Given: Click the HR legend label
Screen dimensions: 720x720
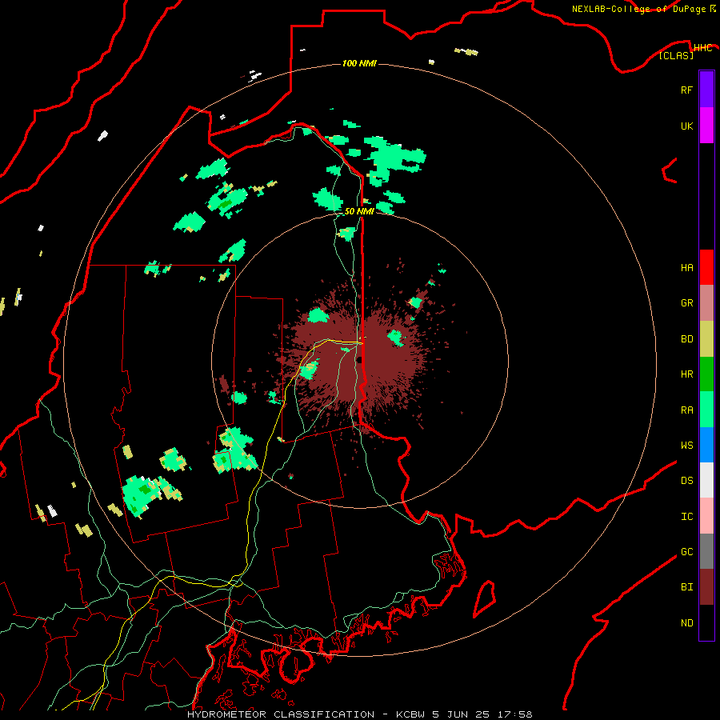Looking at the screenshot, I should coord(686,374).
